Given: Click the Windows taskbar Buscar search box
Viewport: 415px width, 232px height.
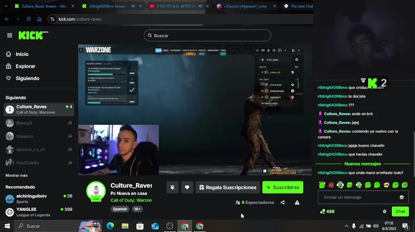Looking at the screenshot, I should pyautogui.click(x=58, y=226).
